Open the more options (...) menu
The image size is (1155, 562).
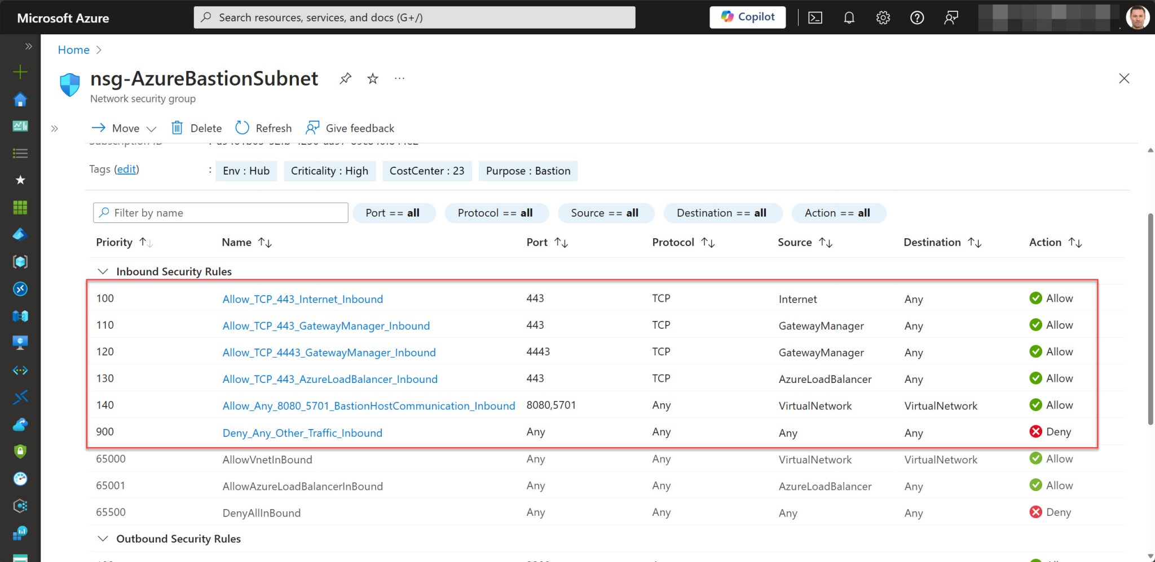pyautogui.click(x=399, y=78)
